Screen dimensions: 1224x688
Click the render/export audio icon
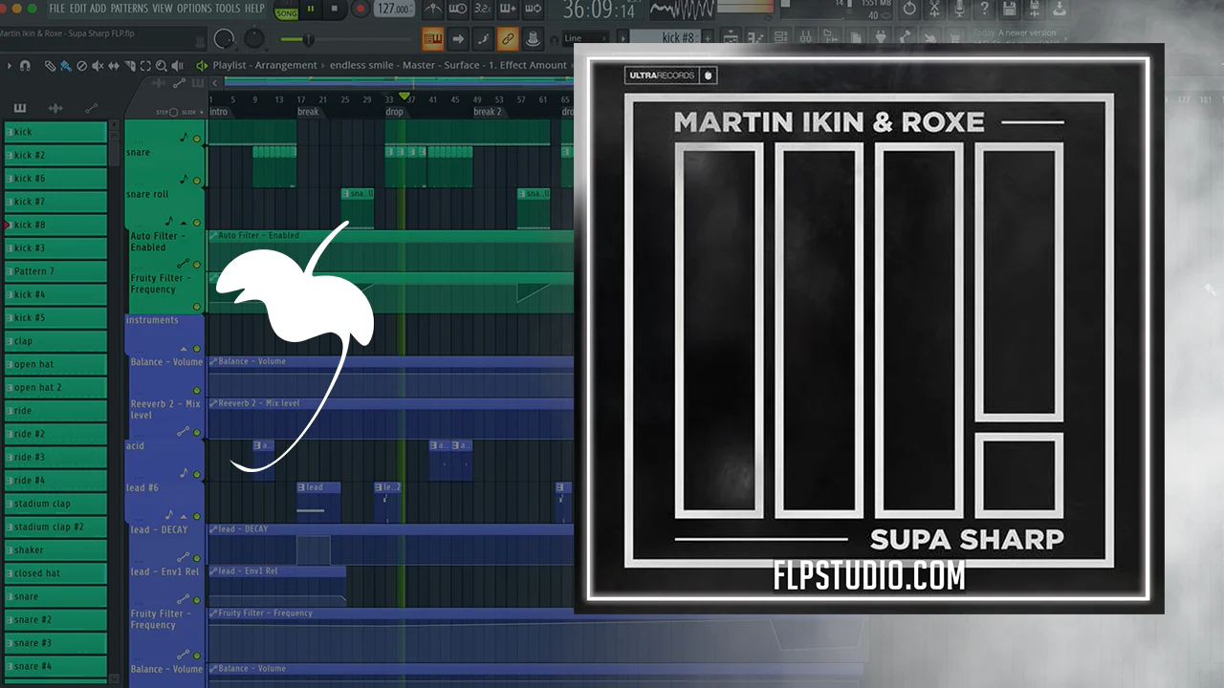[x=1059, y=10]
